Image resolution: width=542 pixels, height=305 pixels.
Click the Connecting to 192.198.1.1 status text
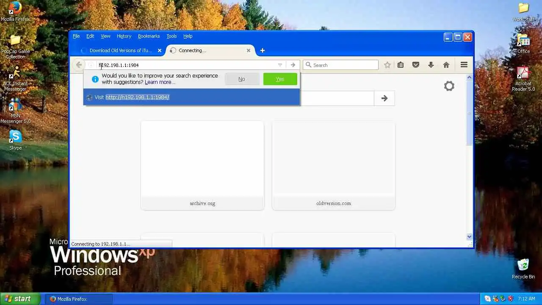coord(100,244)
